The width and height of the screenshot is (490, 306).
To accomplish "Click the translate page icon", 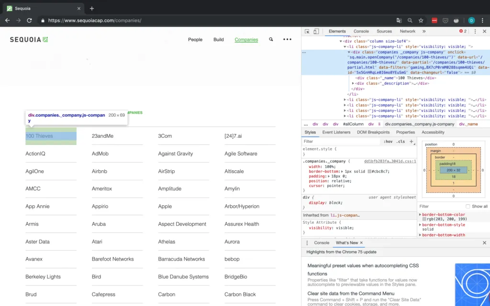I will (x=399, y=20).
